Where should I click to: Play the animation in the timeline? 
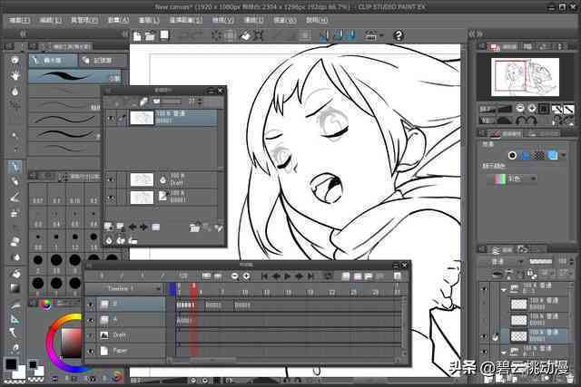(287, 276)
